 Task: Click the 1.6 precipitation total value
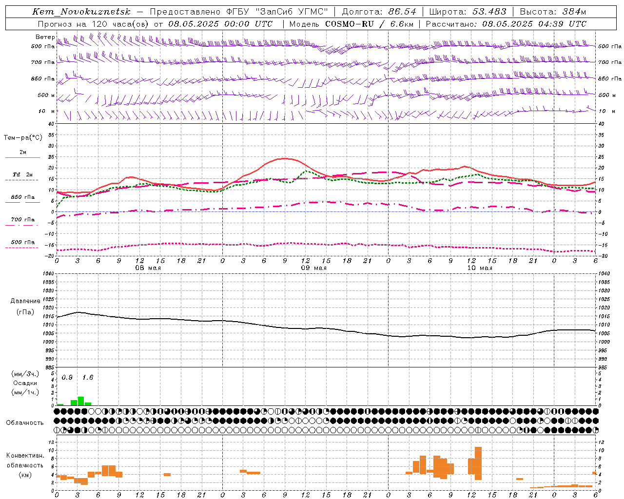pos(88,377)
